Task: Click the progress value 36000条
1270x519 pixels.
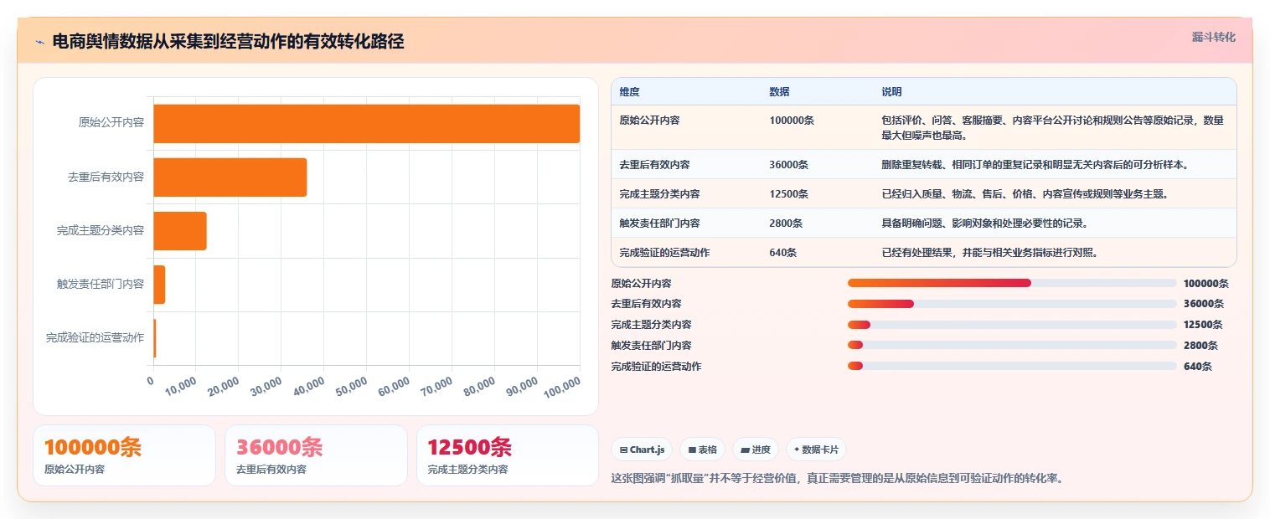Action: click(x=1203, y=304)
